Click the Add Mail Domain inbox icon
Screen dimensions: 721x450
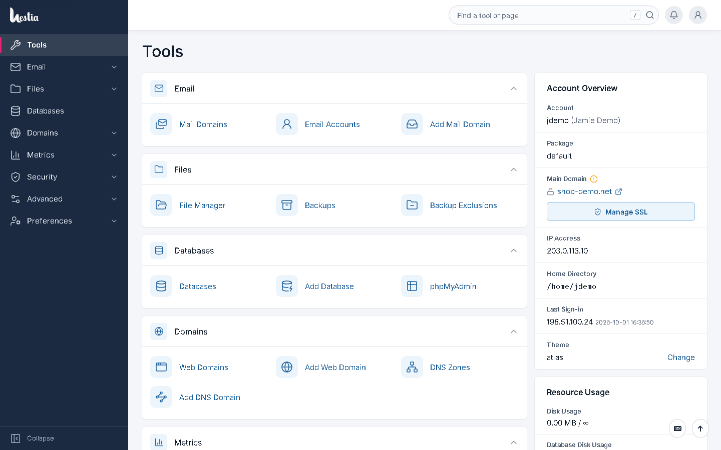coord(412,124)
